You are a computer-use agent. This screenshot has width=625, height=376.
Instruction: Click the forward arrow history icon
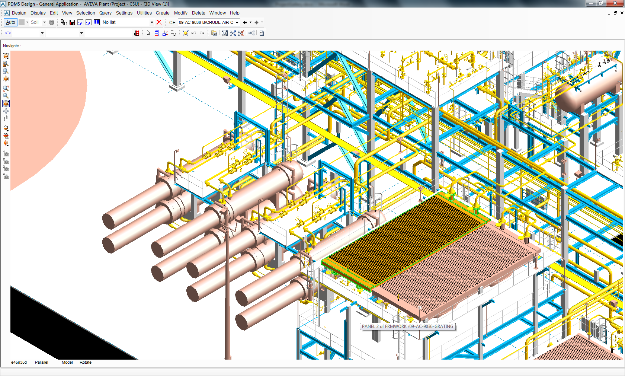pos(256,22)
